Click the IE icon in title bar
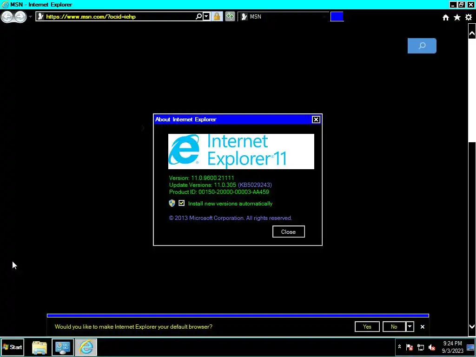The width and height of the screenshot is (476, 357). (5, 5)
